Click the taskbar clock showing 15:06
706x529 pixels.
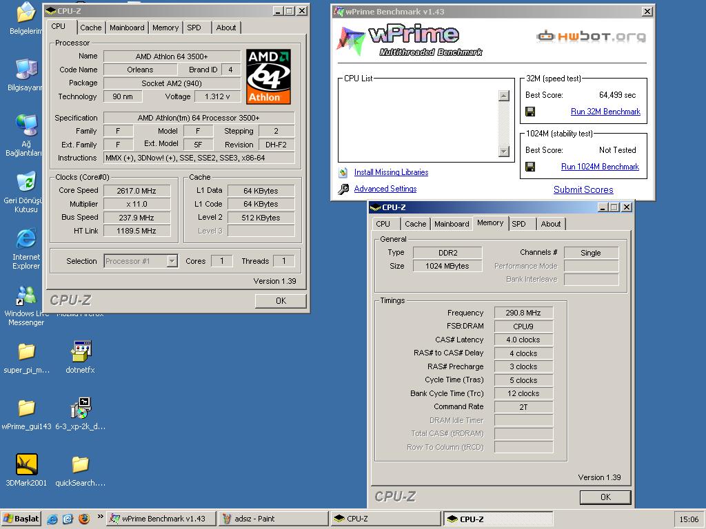click(x=689, y=519)
